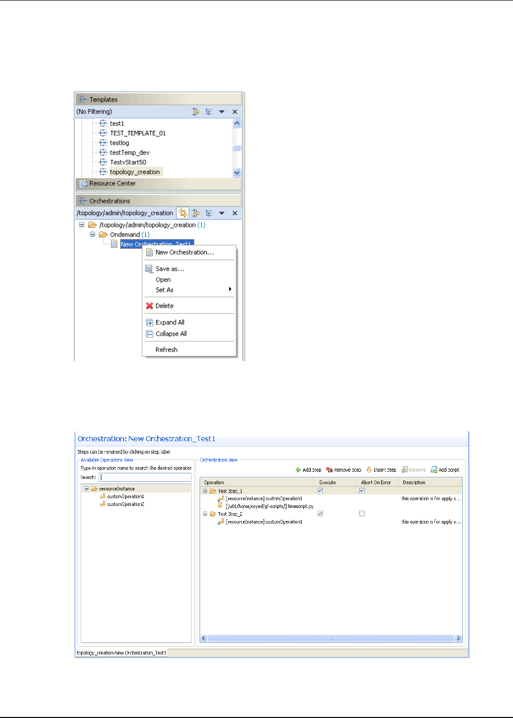Choose Open from the context menu
This screenshot has height=718, width=513.
[x=189, y=280]
